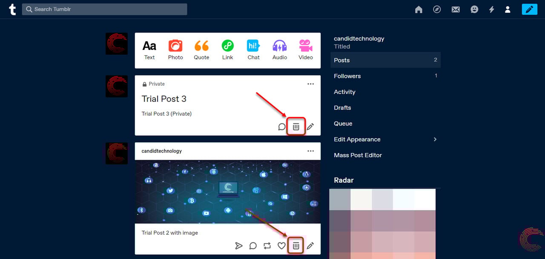Create a new Video post
This screenshot has width=545, height=259.
pyautogui.click(x=306, y=50)
